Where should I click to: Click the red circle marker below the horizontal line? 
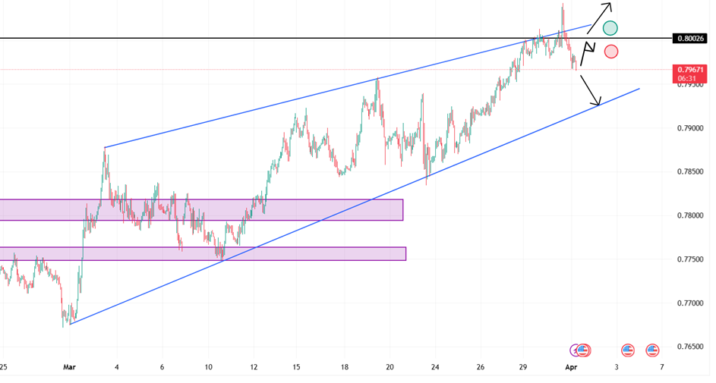[x=610, y=52]
